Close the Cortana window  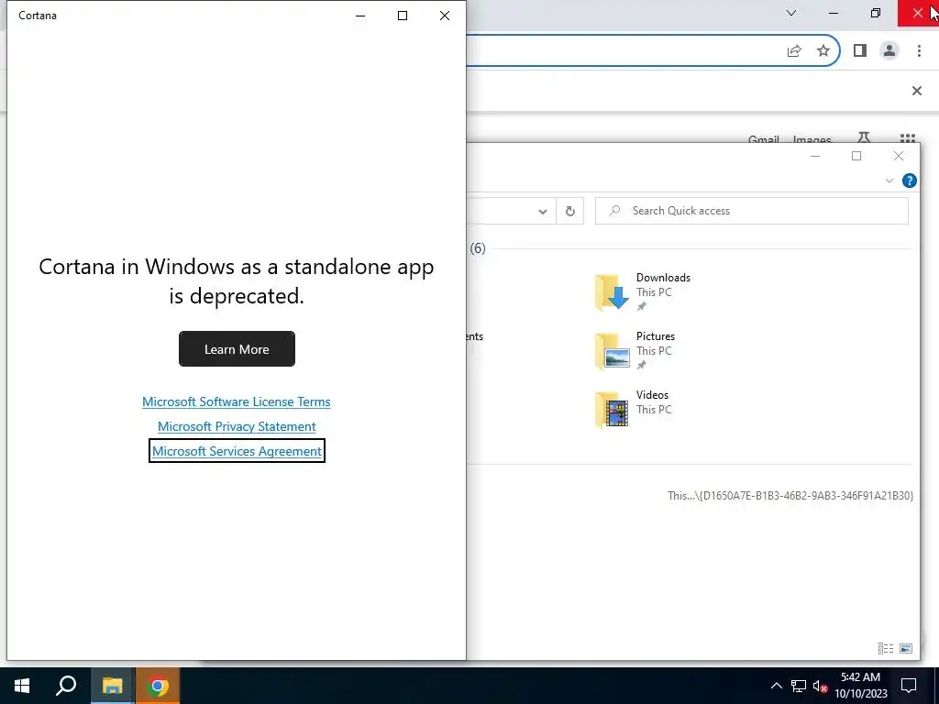pyautogui.click(x=445, y=16)
